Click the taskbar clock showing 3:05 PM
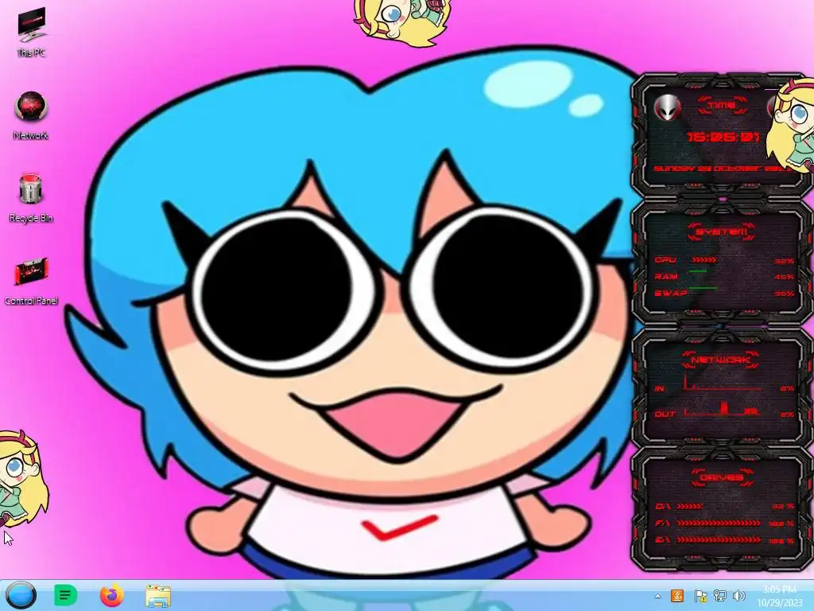The height and width of the screenshot is (611, 814). [x=780, y=596]
